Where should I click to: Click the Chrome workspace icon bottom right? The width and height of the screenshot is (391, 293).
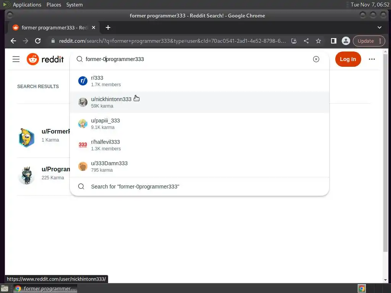pos(362,288)
